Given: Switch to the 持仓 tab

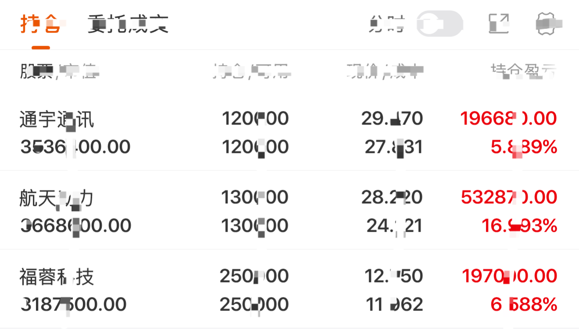Looking at the screenshot, I should (x=40, y=24).
